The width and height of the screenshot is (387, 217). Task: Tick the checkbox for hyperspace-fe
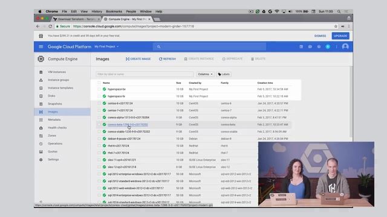[99, 96]
